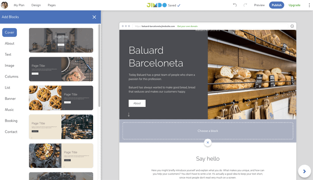Click the blue next arrow button
The height and width of the screenshot is (180, 313).
click(305, 171)
